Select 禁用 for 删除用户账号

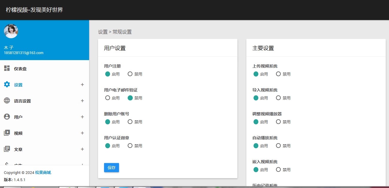pos(130,122)
